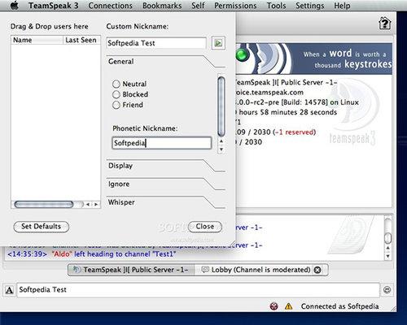
Task: Sort contacts by the Last Seen column header
Action: [81, 40]
